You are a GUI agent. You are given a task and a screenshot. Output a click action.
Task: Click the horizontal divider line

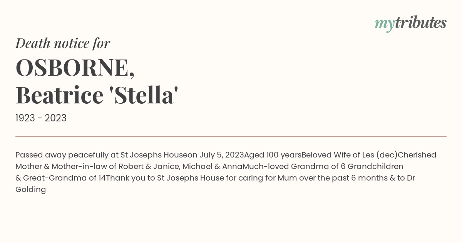[x=231, y=136]
